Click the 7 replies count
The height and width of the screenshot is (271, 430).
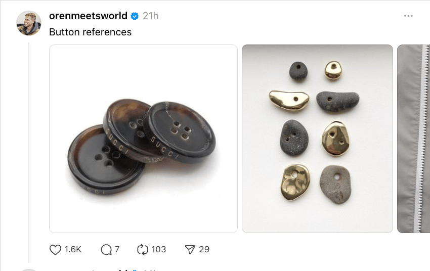pos(117,249)
